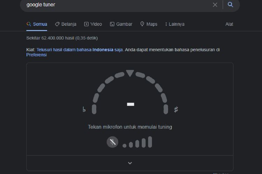Switch to the Video tab
262x174 pixels.
tap(93, 24)
